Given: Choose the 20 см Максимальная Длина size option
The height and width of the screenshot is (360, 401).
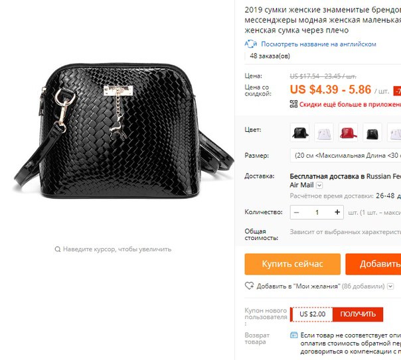Looking at the screenshot, I should click(345, 155).
